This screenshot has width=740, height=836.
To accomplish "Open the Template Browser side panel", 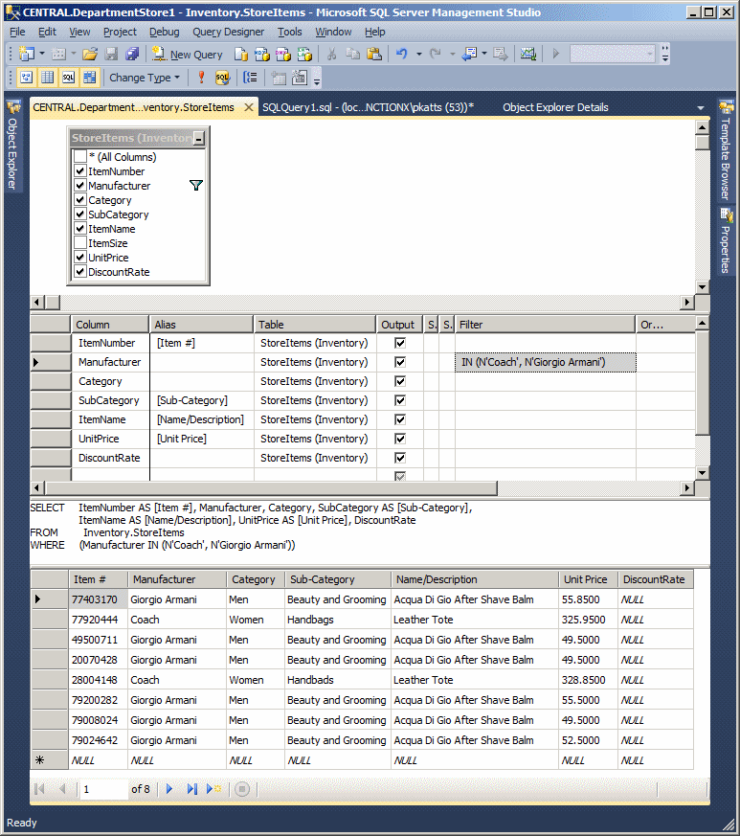I will 727,150.
